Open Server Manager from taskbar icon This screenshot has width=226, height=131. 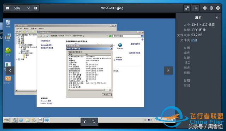coord(14,120)
